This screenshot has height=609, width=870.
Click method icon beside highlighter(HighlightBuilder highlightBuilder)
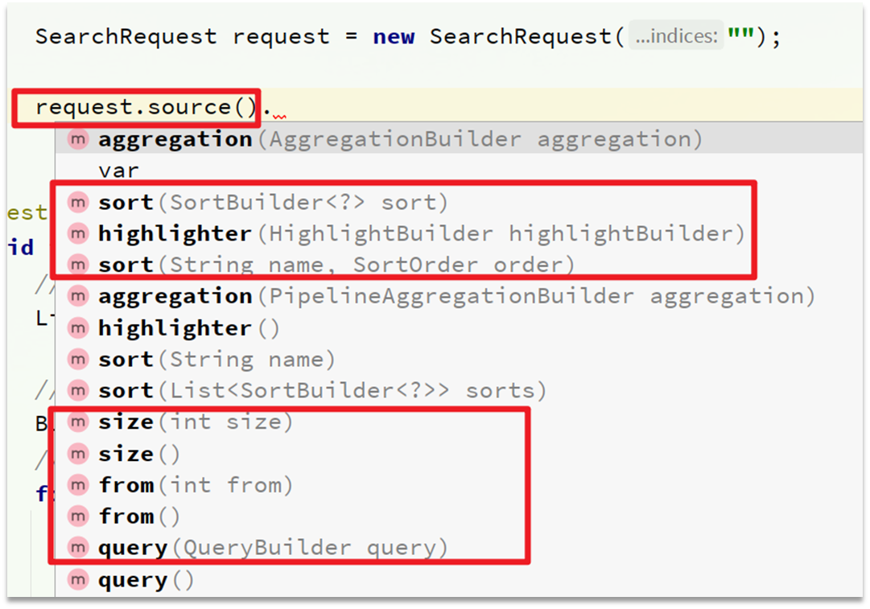(78, 233)
